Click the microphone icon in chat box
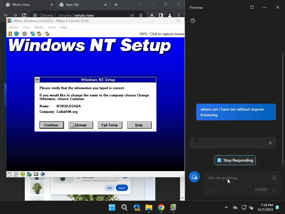 pyautogui.click(x=274, y=177)
